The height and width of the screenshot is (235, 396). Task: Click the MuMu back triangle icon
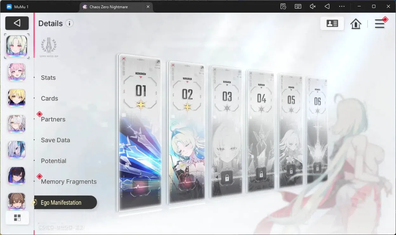327,6
